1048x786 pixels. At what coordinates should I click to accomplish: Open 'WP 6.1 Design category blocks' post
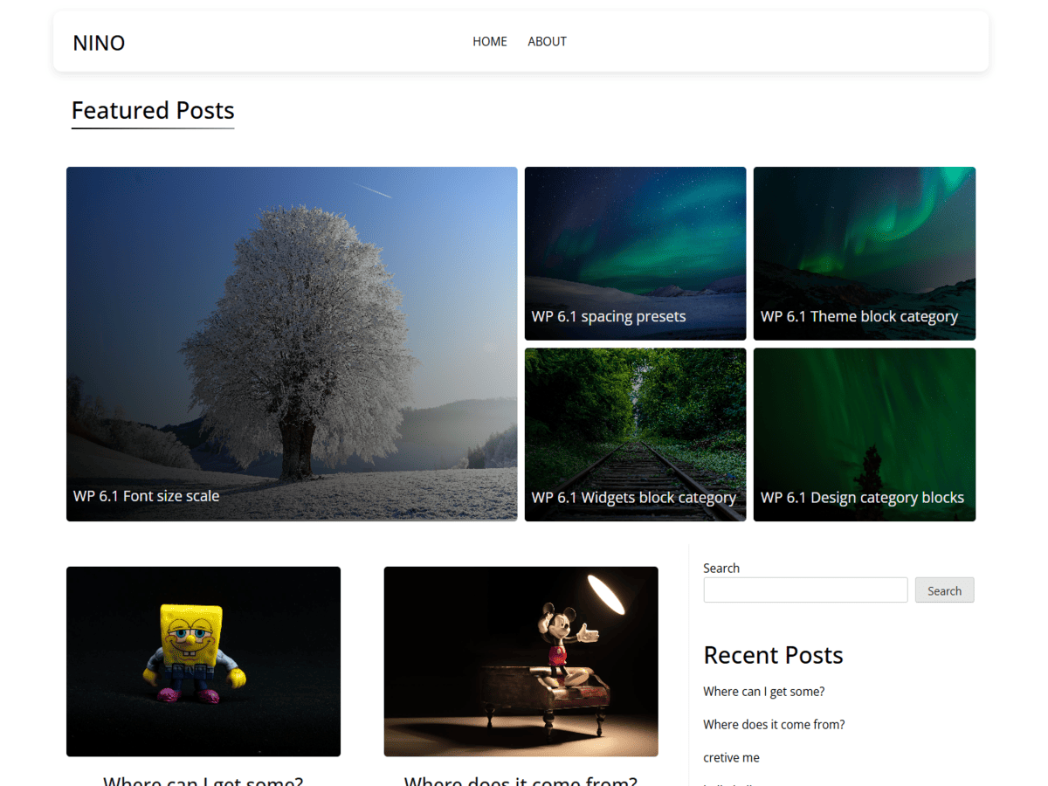862,497
